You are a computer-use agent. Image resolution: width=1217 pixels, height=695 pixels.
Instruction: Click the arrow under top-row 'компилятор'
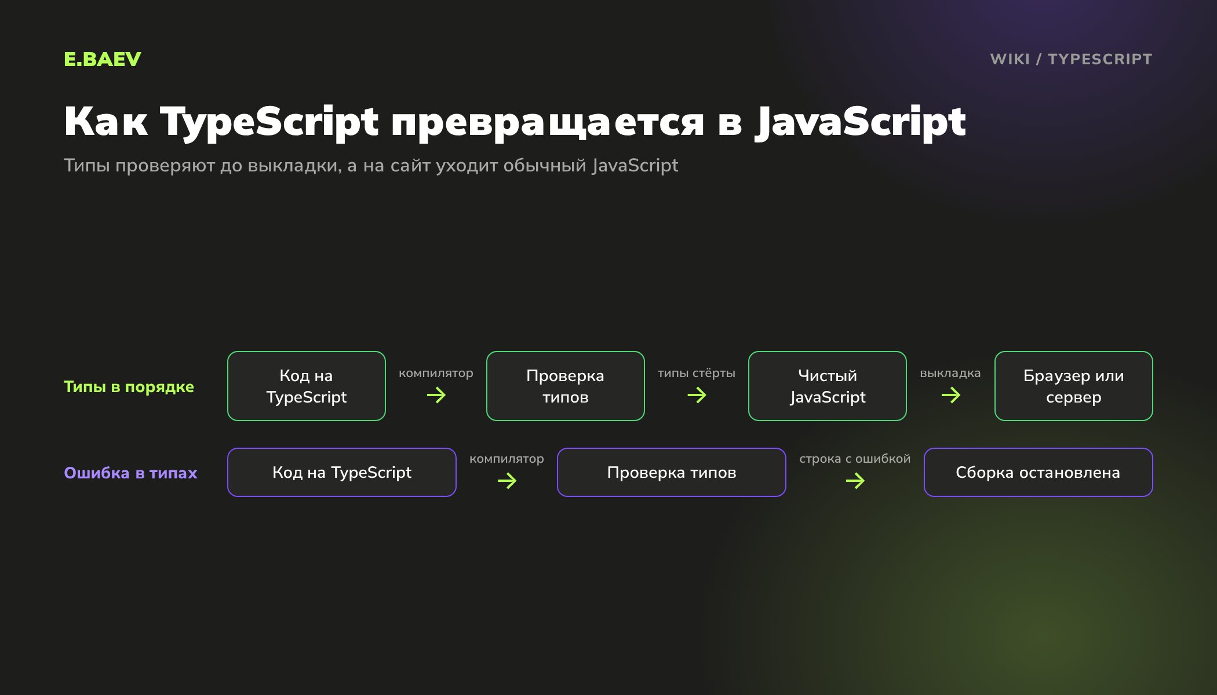coord(436,396)
